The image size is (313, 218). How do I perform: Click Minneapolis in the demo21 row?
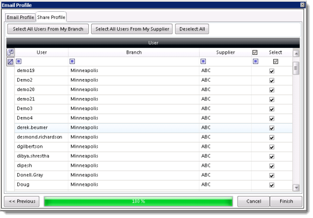(x=84, y=99)
